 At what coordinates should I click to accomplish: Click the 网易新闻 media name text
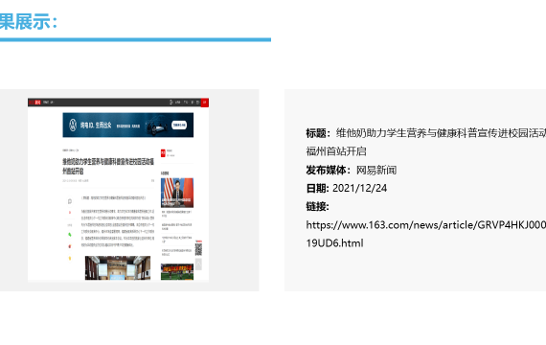click(376, 170)
